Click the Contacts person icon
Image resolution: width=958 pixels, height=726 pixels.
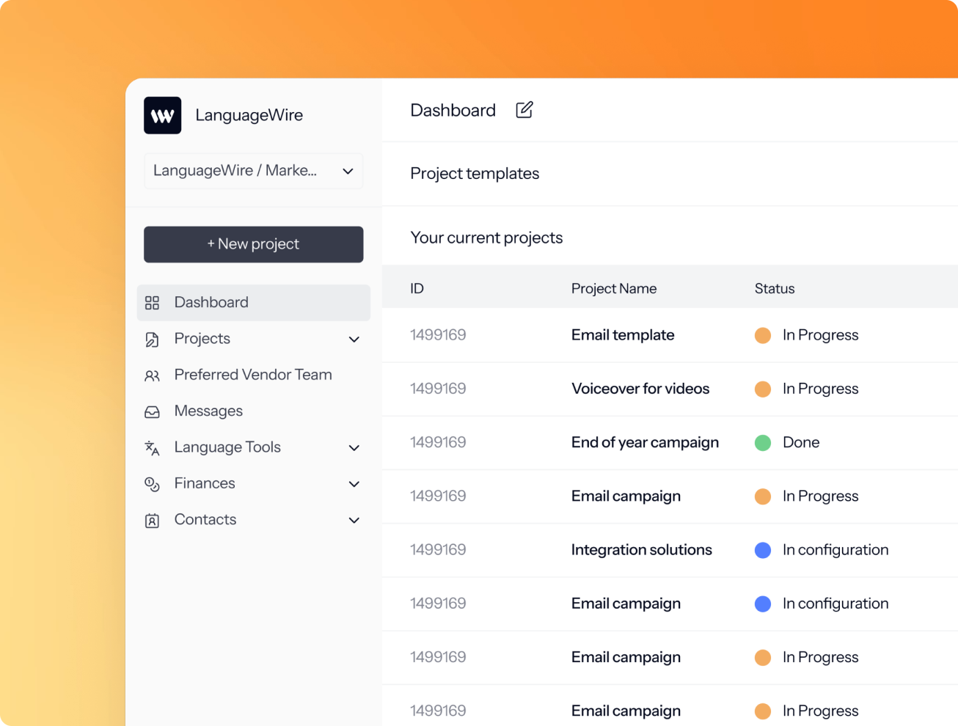[x=152, y=519]
